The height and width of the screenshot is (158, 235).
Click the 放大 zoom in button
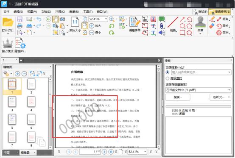[95, 26]
